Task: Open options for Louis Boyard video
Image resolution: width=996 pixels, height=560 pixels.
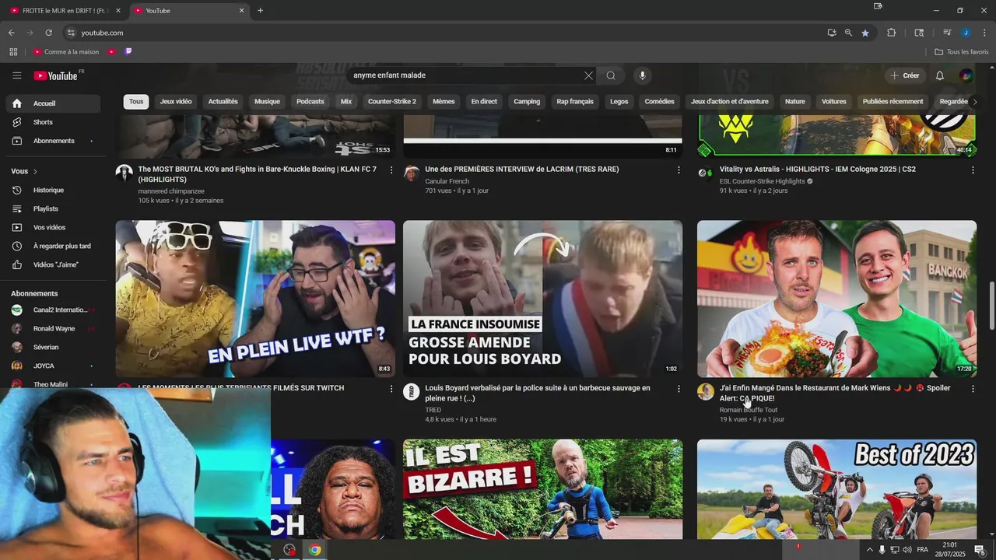Action: click(679, 388)
